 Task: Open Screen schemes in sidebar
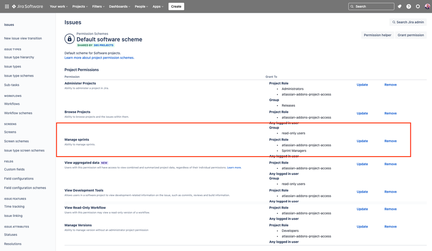click(16, 141)
